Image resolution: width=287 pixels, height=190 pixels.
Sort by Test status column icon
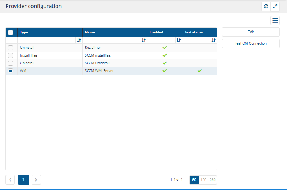[x=213, y=40]
